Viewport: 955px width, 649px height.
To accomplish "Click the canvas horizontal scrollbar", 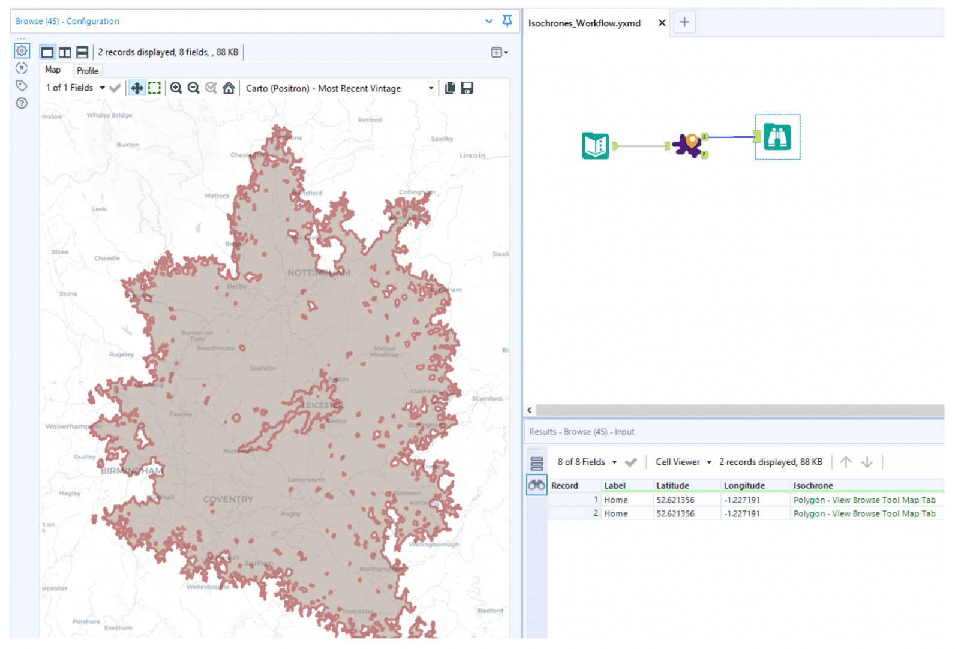I will point(738,410).
